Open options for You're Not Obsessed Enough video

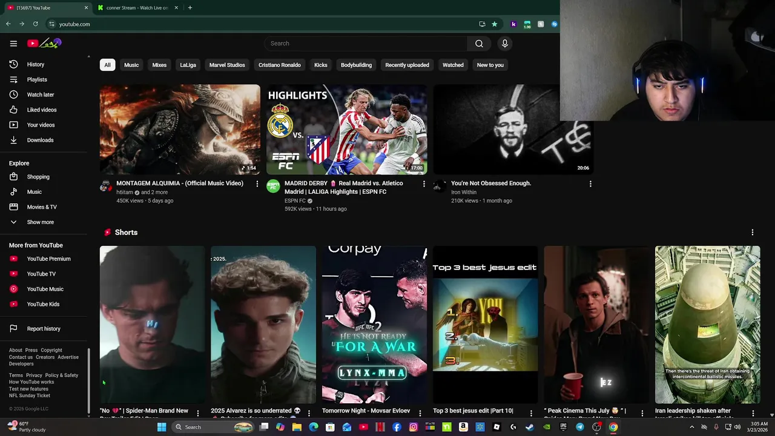(x=590, y=183)
